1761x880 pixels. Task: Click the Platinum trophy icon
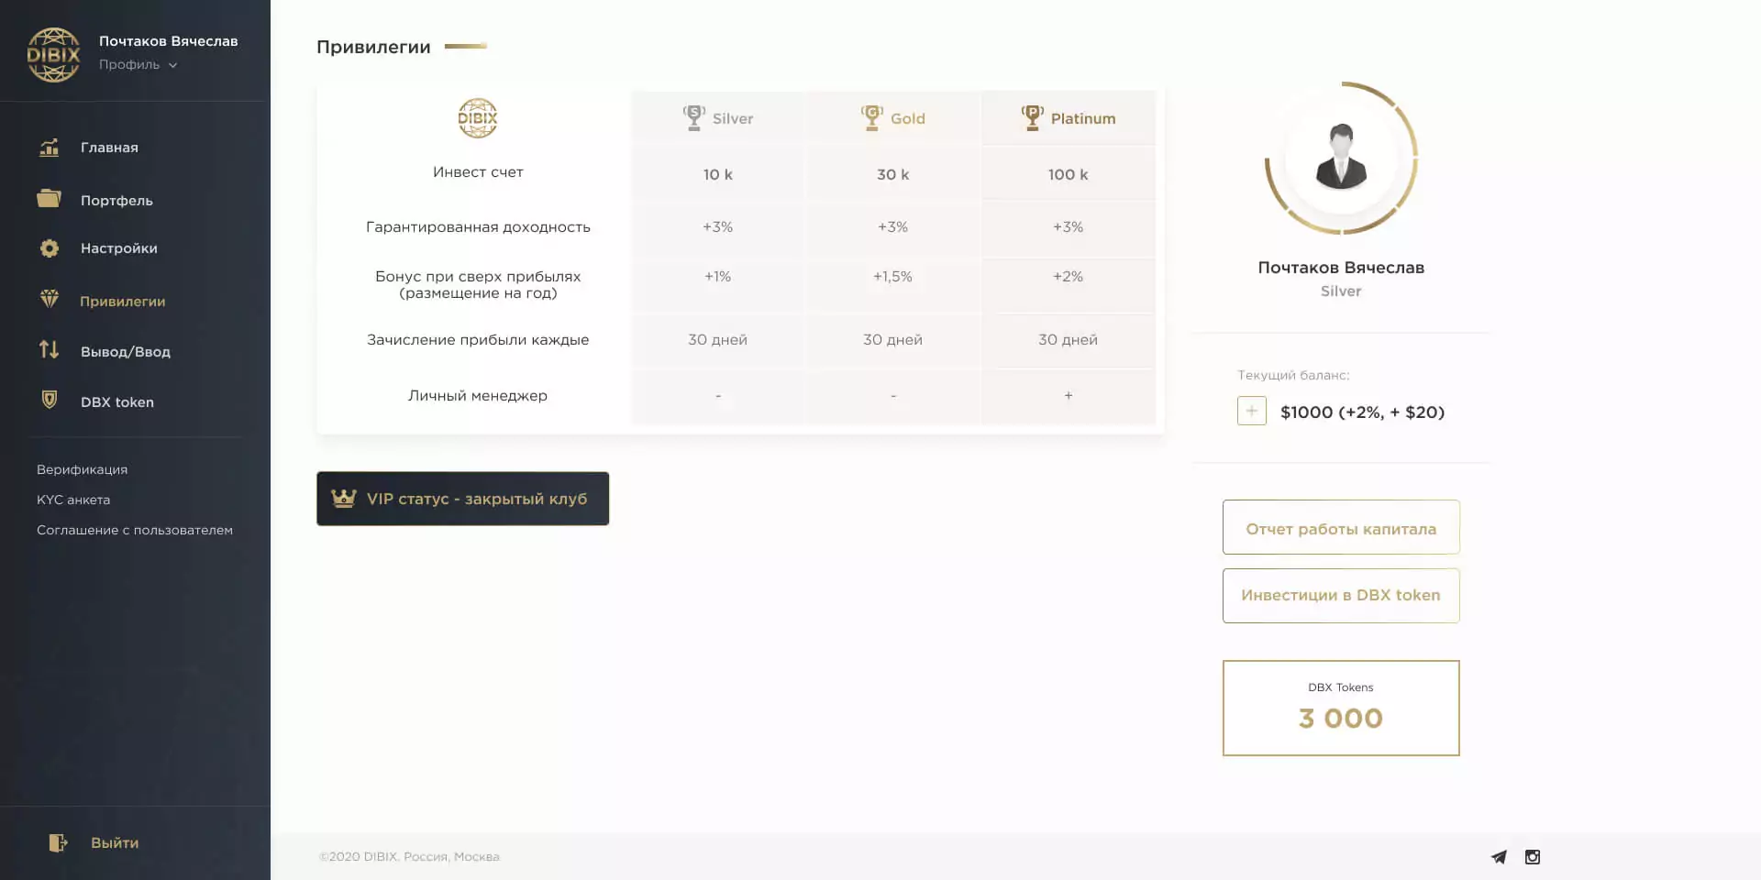click(x=1032, y=117)
